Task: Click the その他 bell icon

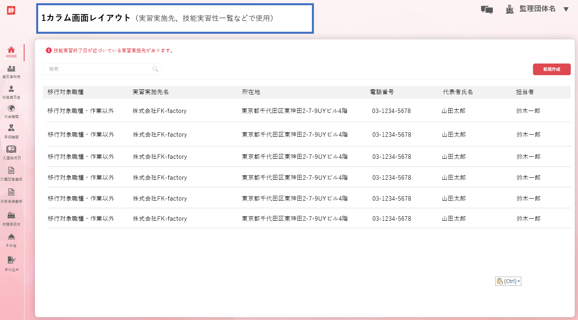Action: click(x=11, y=237)
